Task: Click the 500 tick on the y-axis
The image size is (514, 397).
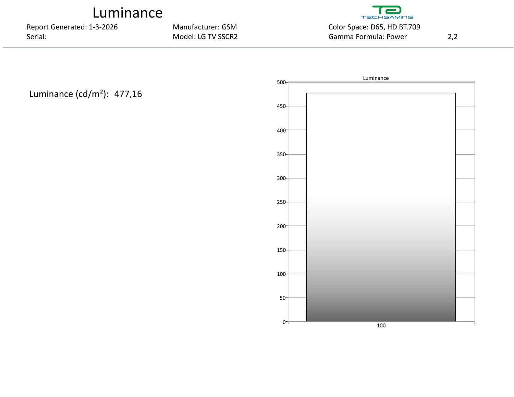Action: point(281,82)
